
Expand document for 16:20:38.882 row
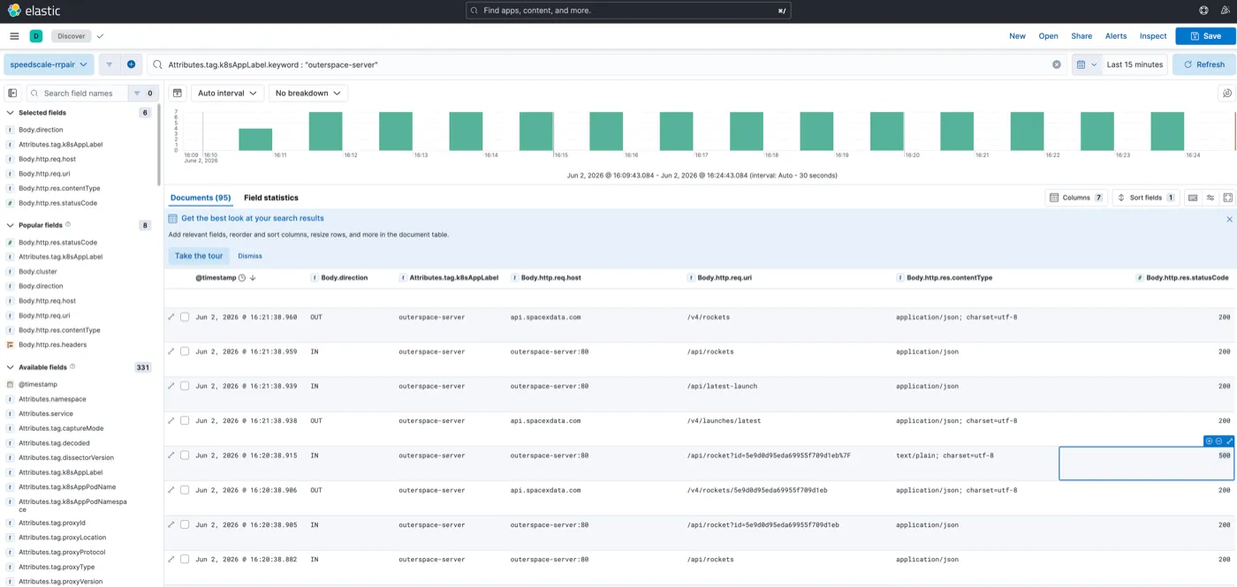point(171,560)
